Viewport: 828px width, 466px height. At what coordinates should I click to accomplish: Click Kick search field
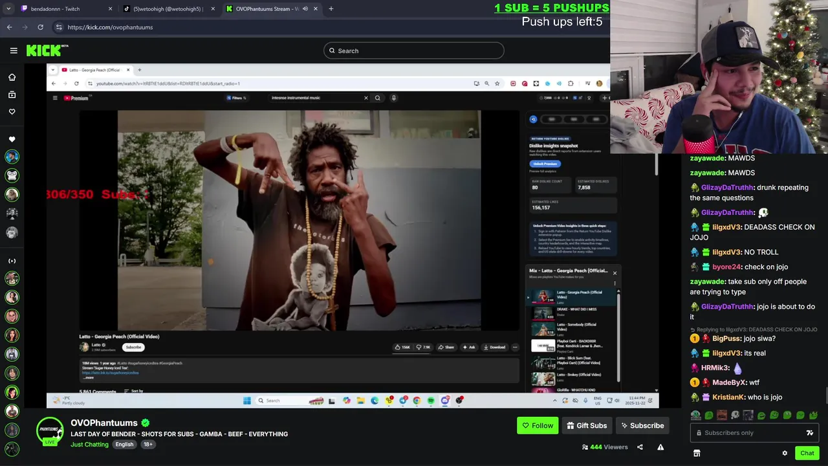coord(414,50)
